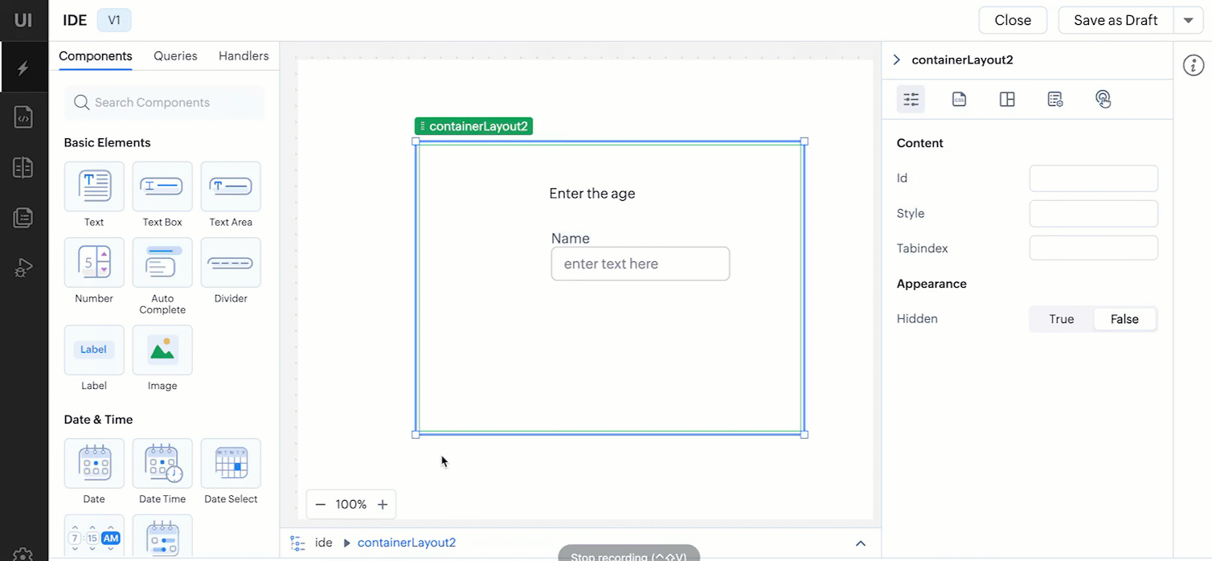This screenshot has width=1212, height=561.
Task: Click the Number component icon
Action: click(94, 263)
